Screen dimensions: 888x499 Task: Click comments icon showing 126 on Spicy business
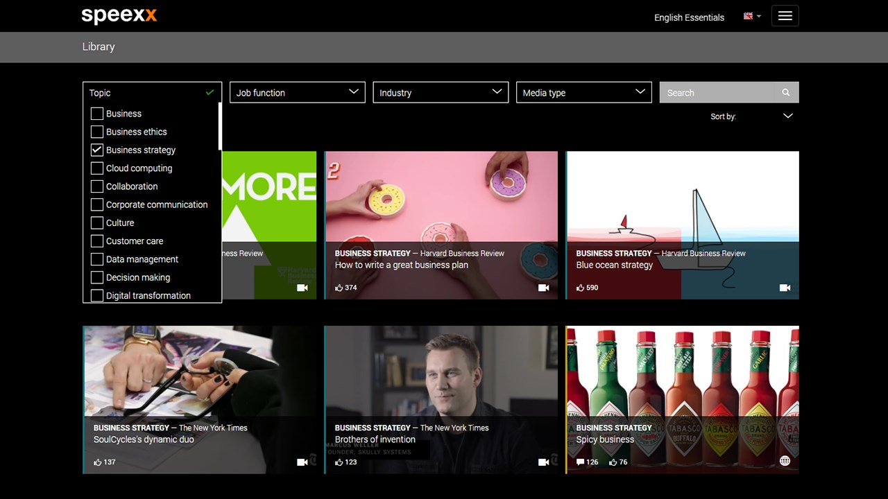[580, 462]
